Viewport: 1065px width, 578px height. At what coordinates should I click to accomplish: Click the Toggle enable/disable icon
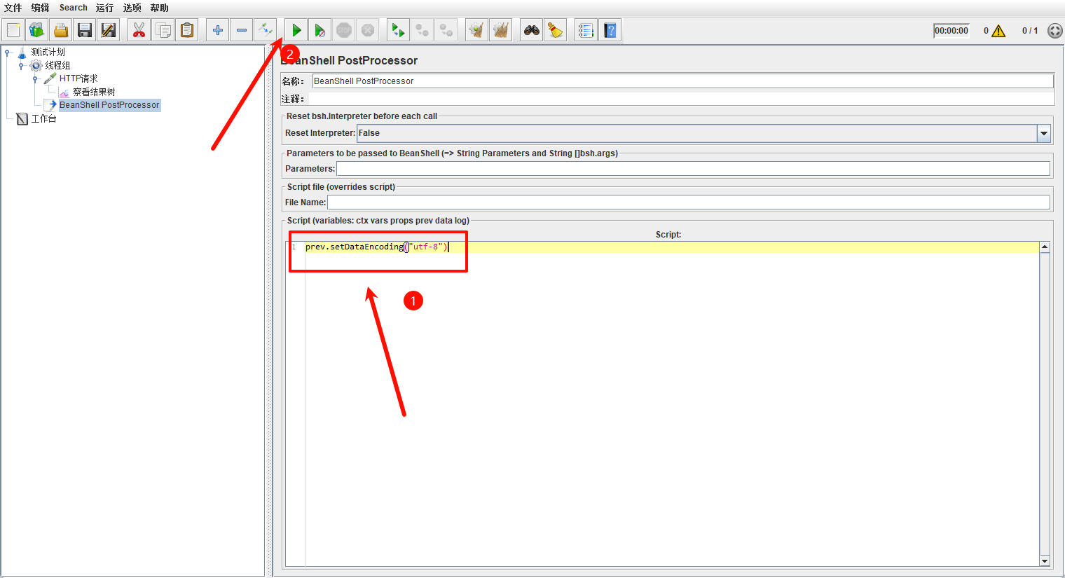click(266, 30)
